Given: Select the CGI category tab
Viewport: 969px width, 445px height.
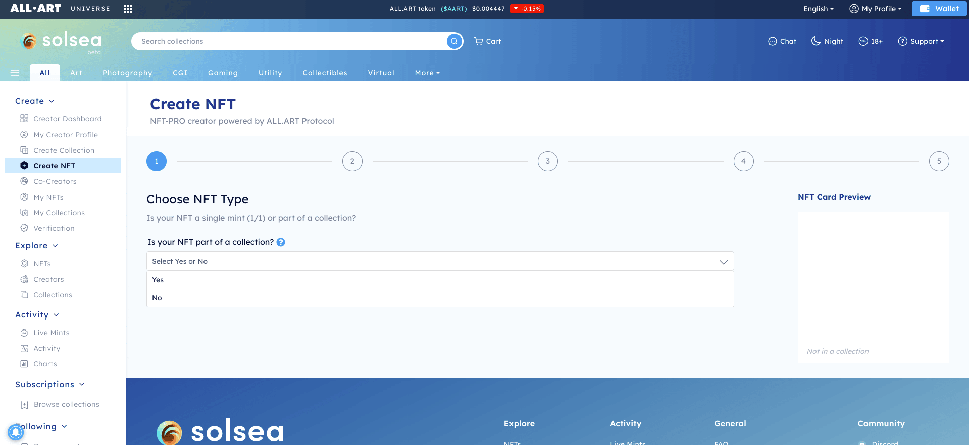Looking at the screenshot, I should coord(180,73).
